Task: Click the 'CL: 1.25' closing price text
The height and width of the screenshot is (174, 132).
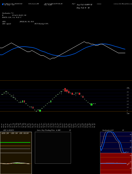Action: pyautogui.click(x=48, y=5)
